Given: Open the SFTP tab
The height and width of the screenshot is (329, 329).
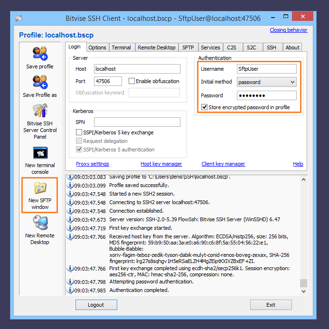Looking at the screenshot, I should tap(188, 47).
